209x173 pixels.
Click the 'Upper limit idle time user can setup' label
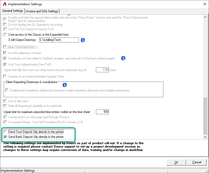click(x=45, y=70)
